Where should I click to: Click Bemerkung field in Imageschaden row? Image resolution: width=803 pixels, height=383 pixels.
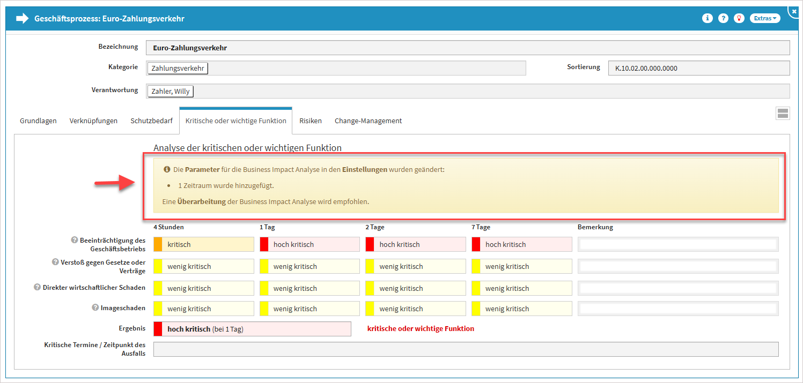678,309
